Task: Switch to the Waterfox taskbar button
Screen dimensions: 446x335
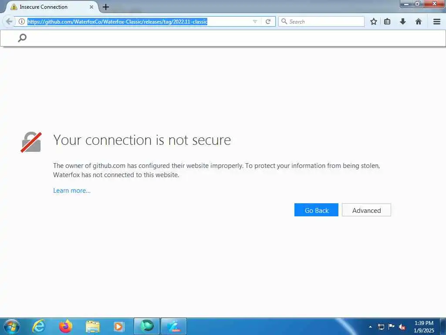Action: point(146,326)
